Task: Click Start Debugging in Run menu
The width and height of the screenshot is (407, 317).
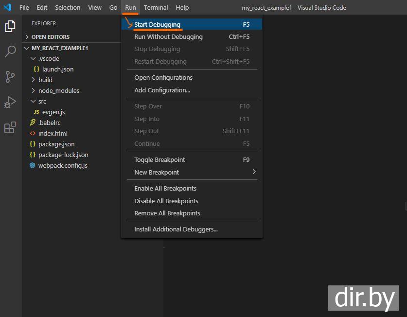Action: pyautogui.click(x=157, y=24)
